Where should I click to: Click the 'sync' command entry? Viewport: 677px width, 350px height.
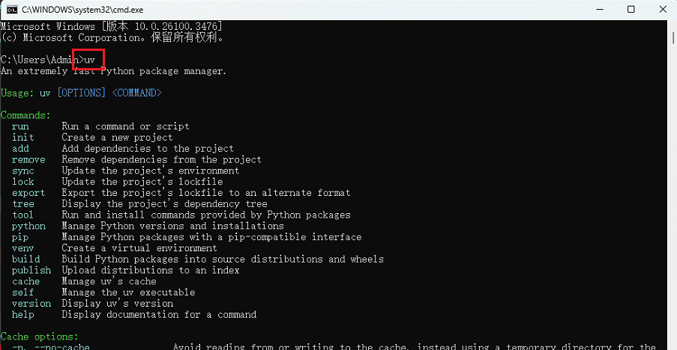23,171
